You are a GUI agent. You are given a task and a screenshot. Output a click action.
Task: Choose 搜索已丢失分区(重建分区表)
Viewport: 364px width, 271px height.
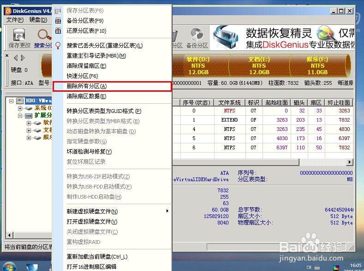coord(105,46)
